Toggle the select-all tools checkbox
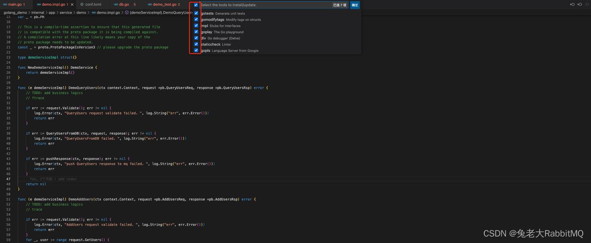 (196, 5)
